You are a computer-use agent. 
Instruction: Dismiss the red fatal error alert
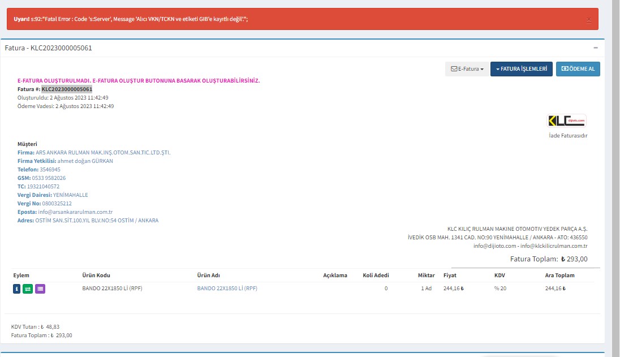588,19
